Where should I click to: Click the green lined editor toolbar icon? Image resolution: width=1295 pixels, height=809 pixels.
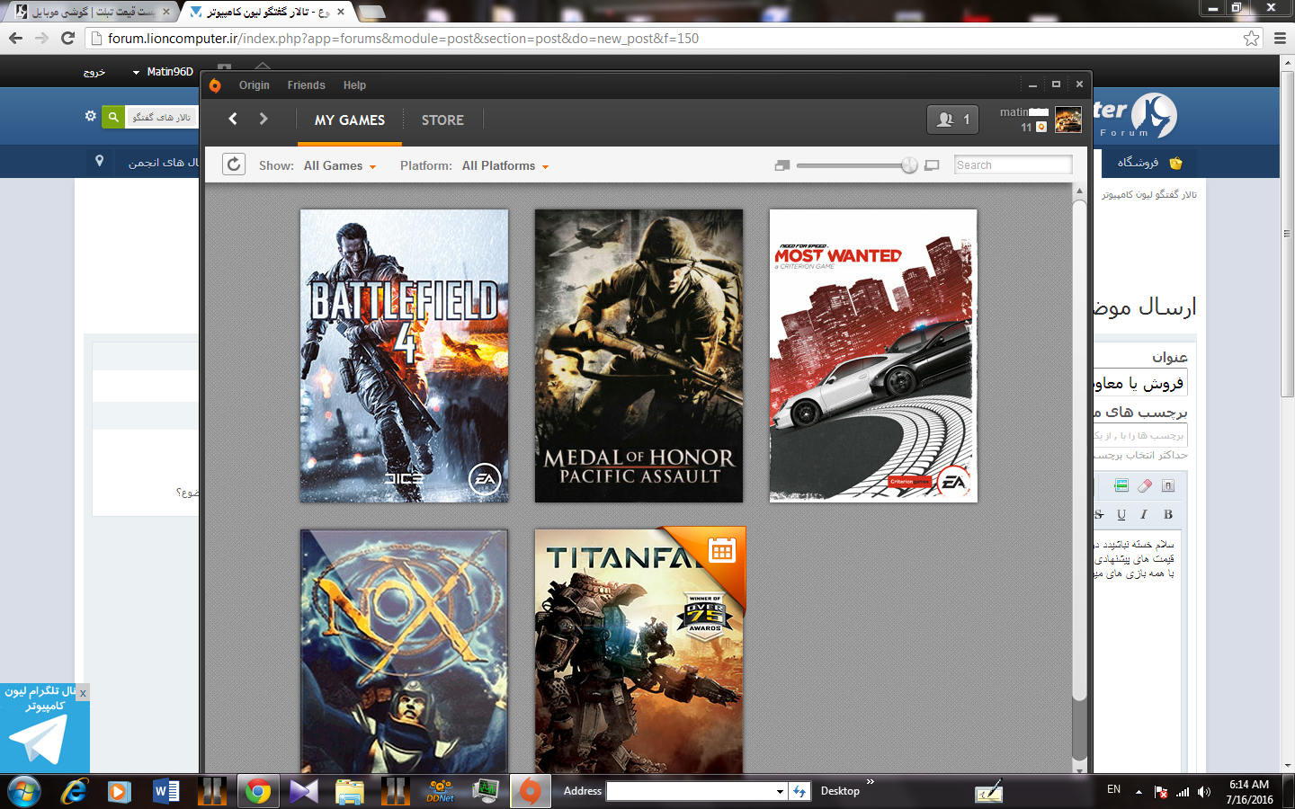click(1121, 486)
